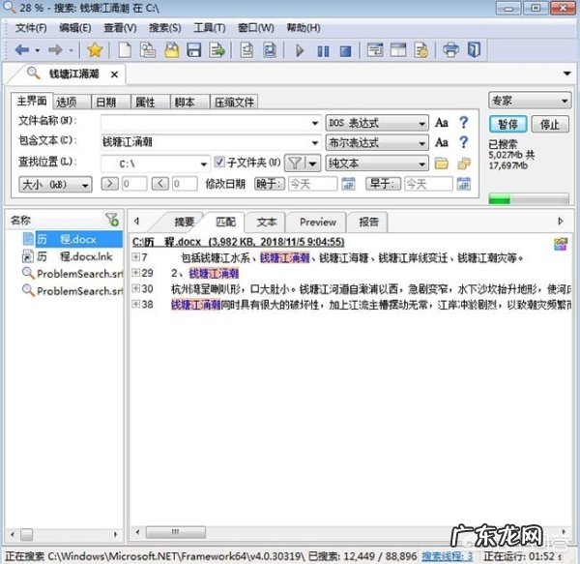Image resolution: width=580 pixels, height=564 pixels.
Task: Click the Forward arrow toolbar icon
Action: (55, 50)
